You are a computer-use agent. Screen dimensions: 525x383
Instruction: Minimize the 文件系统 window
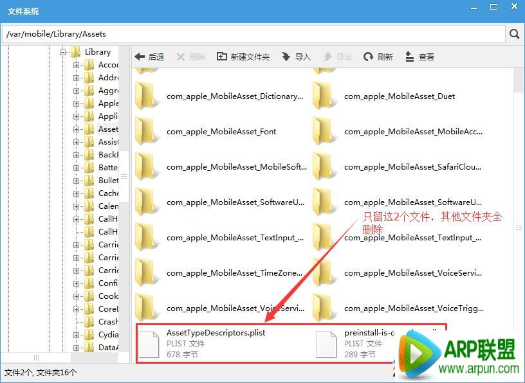(474, 7)
